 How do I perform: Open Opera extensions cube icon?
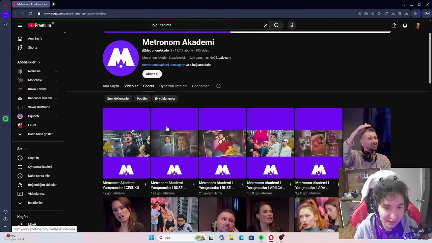click(415, 13)
